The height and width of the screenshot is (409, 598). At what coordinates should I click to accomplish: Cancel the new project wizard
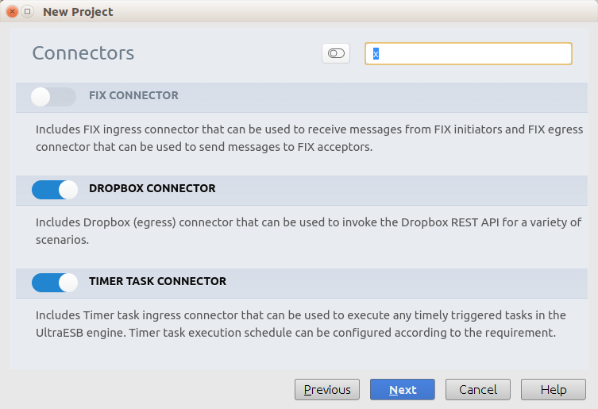[x=477, y=389]
